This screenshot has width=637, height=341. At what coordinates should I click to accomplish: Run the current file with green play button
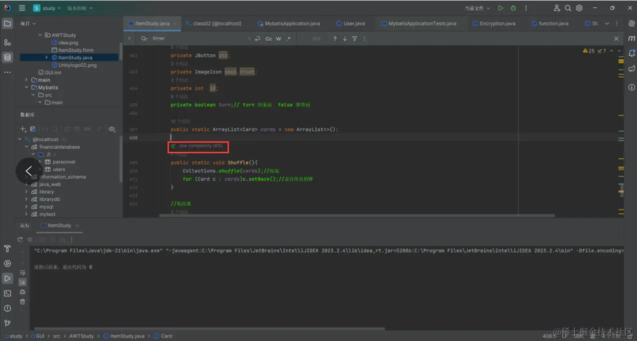click(500, 8)
